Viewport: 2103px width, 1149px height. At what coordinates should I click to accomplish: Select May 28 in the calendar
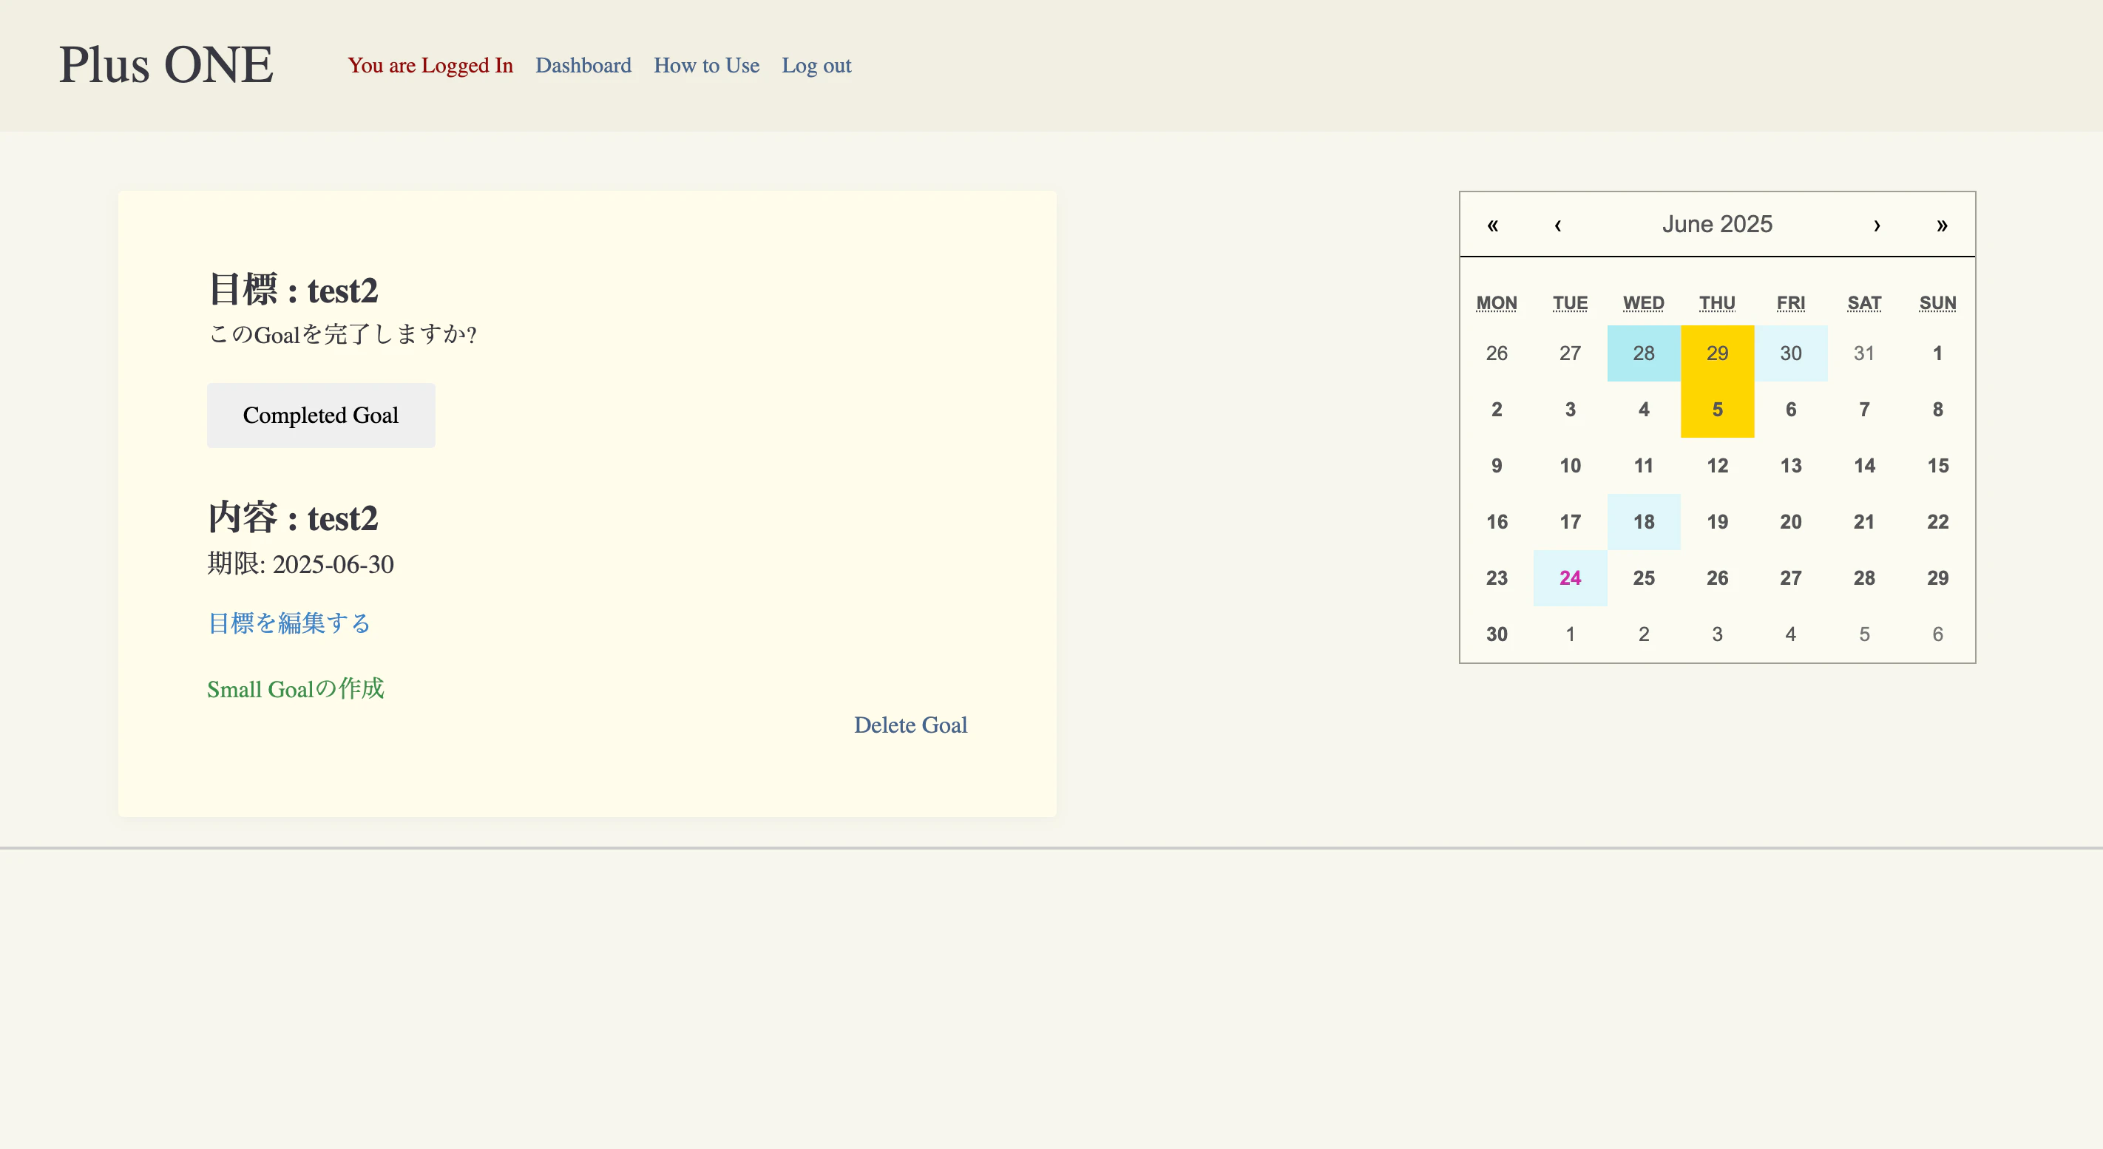point(1643,353)
